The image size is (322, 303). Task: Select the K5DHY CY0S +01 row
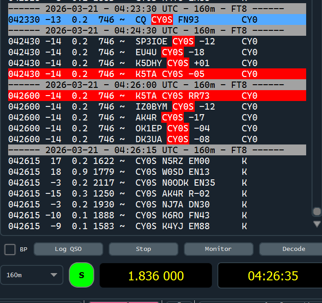coord(157,63)
